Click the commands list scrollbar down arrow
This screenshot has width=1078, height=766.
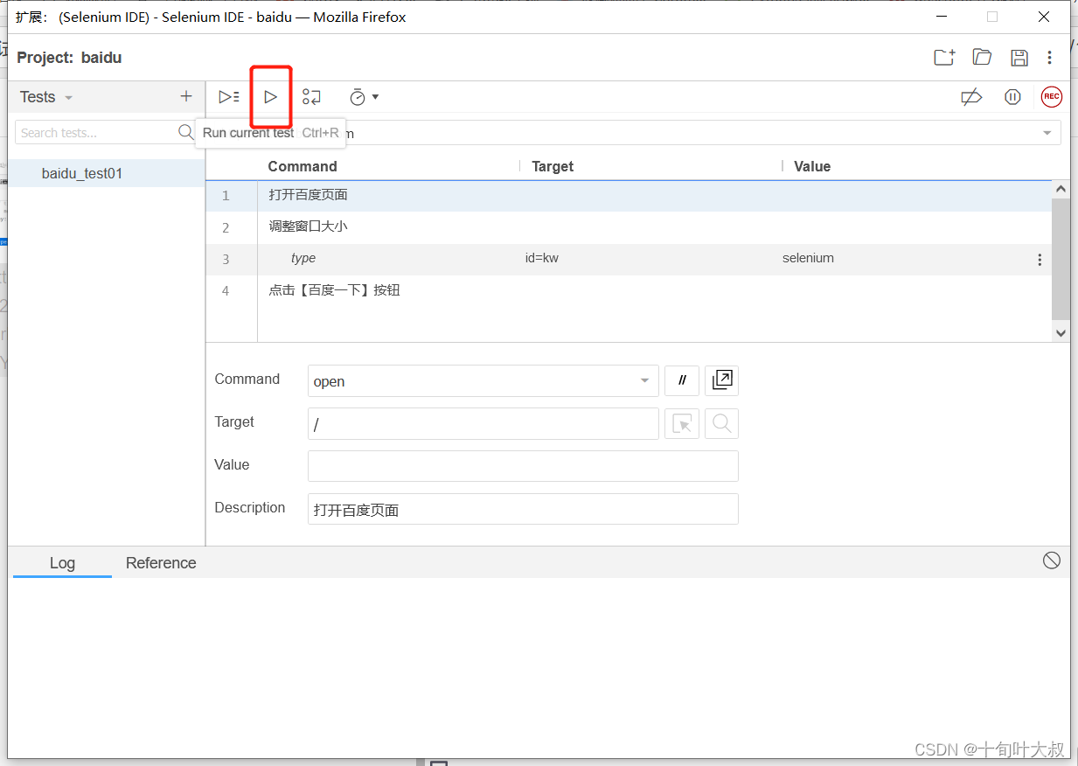pos(1061,332)
